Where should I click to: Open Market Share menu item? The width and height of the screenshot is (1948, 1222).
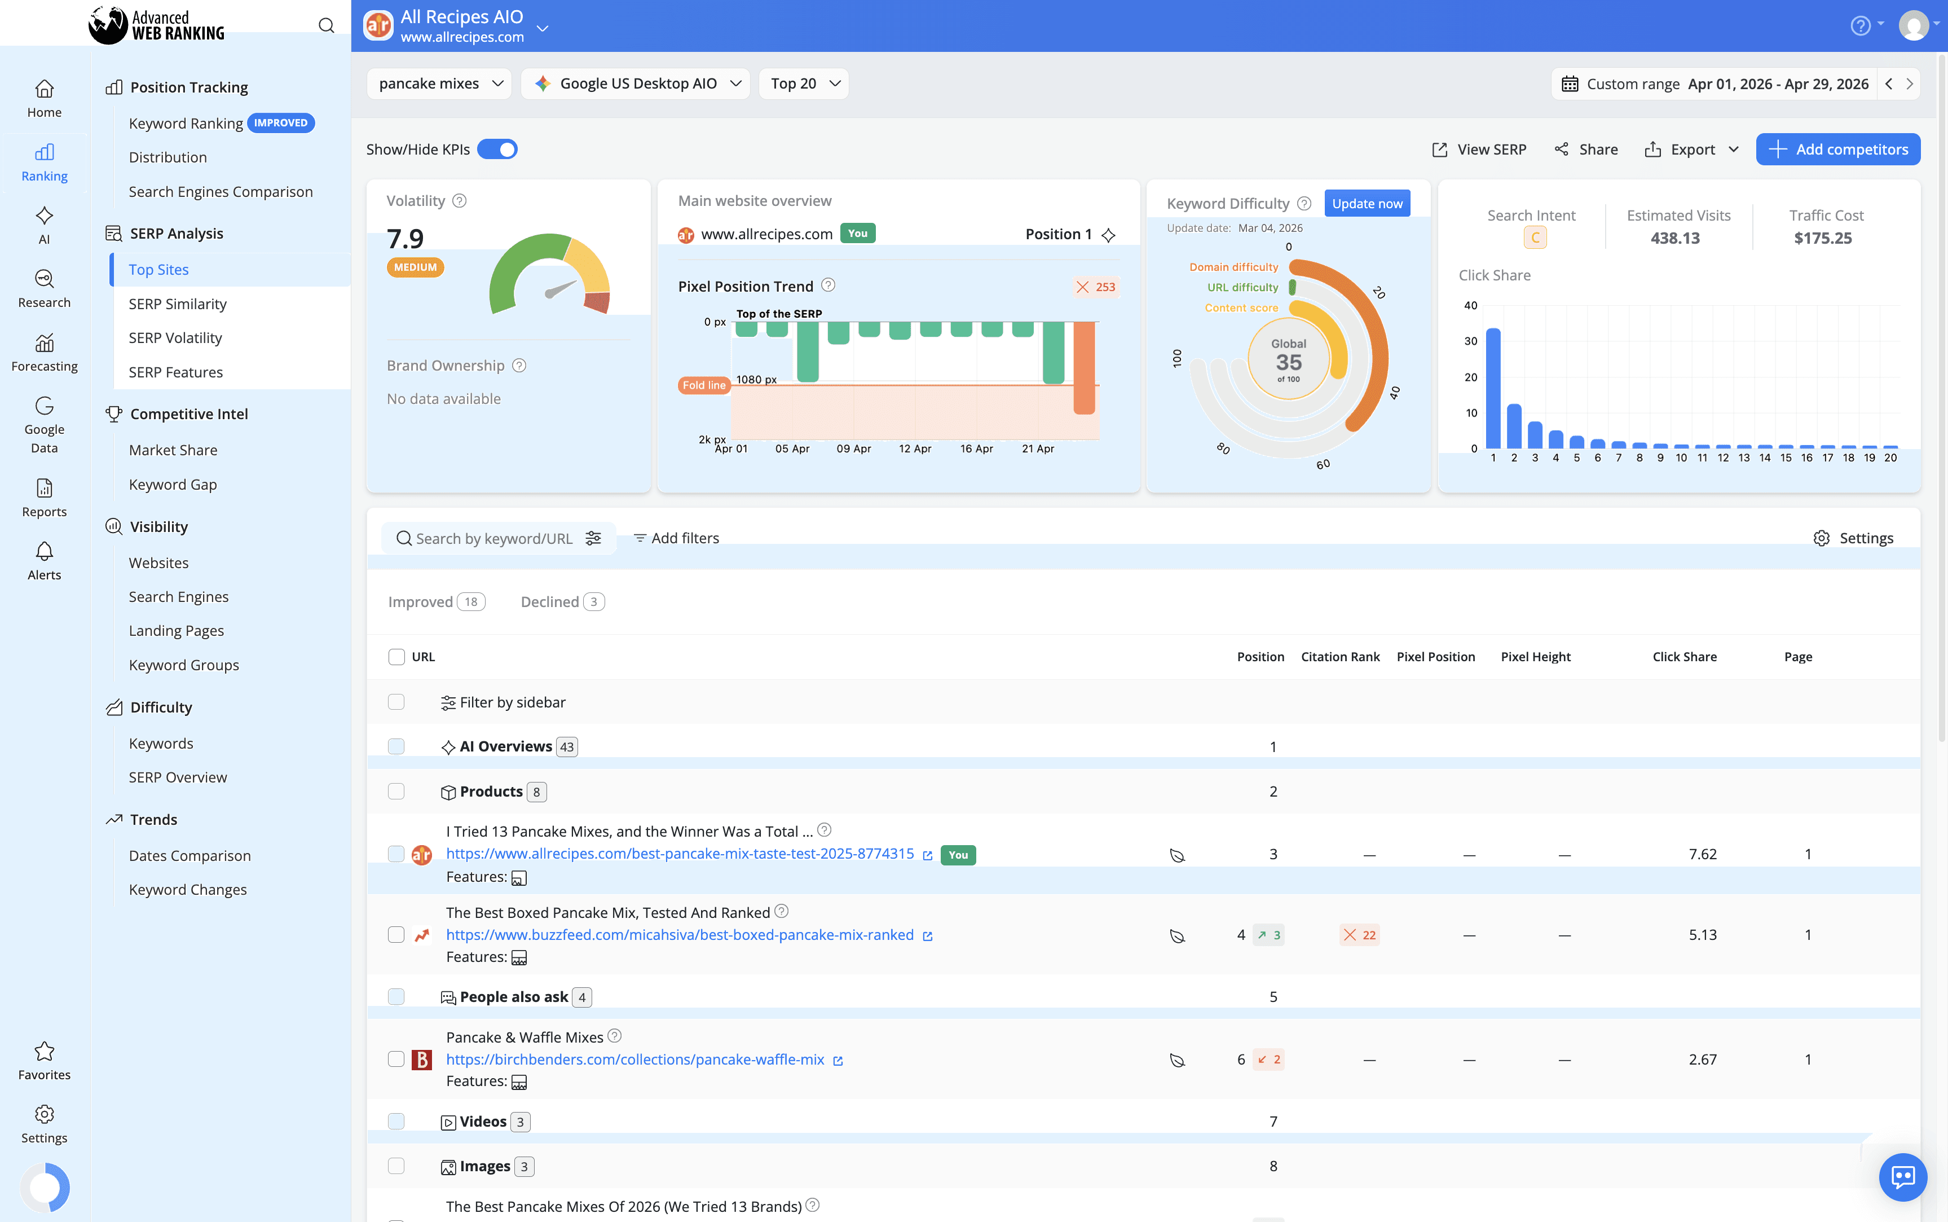coord(173,450)
